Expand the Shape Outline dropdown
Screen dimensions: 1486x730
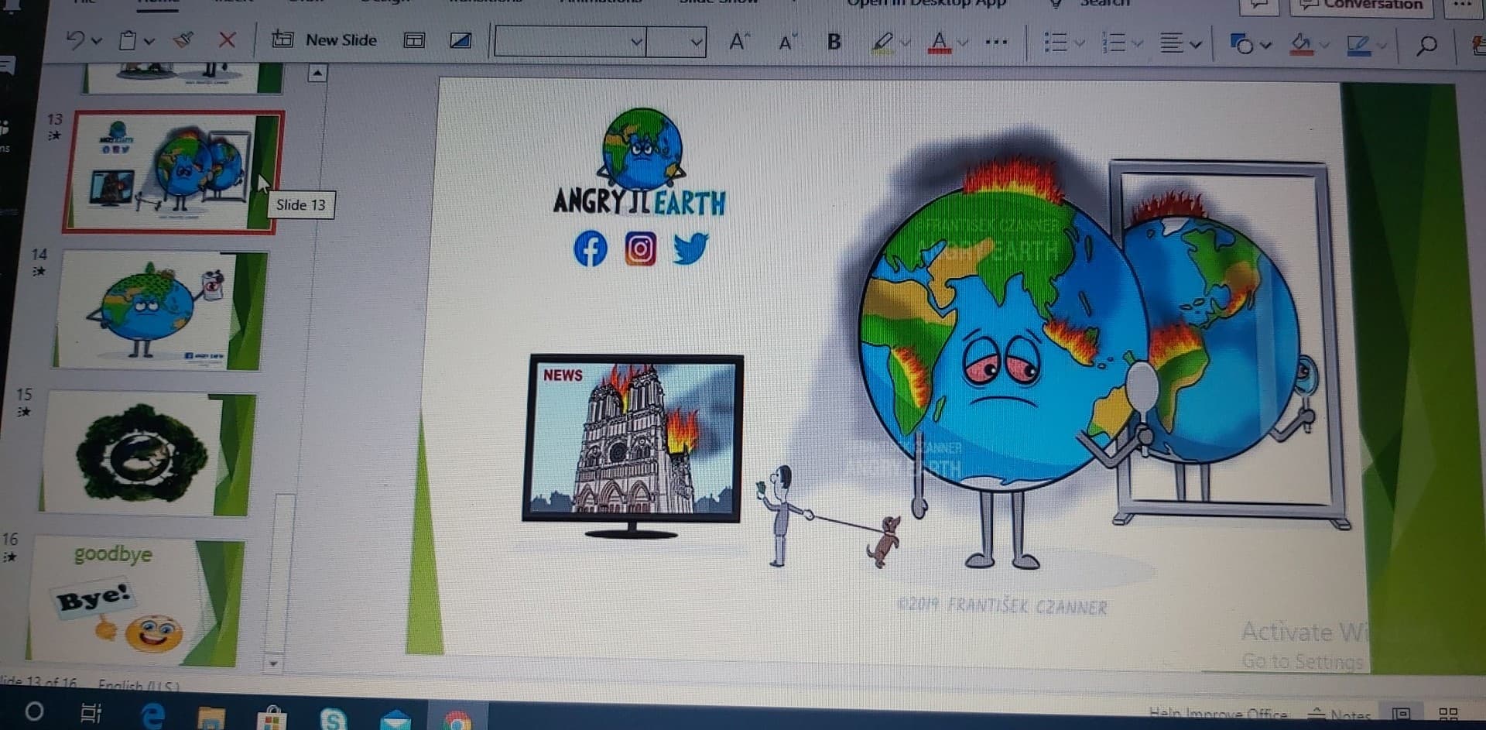[x=1382, y=46]
